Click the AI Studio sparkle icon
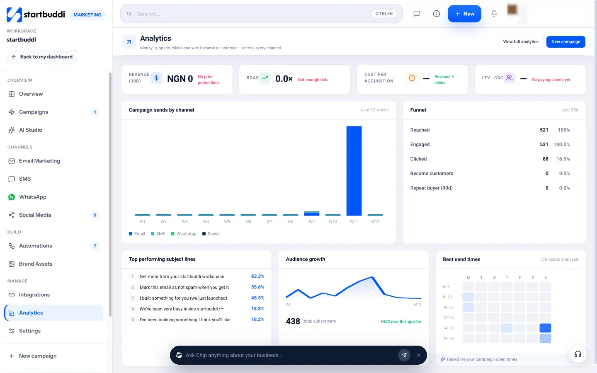This screenshot has width=597, height=373. [12, 130]
